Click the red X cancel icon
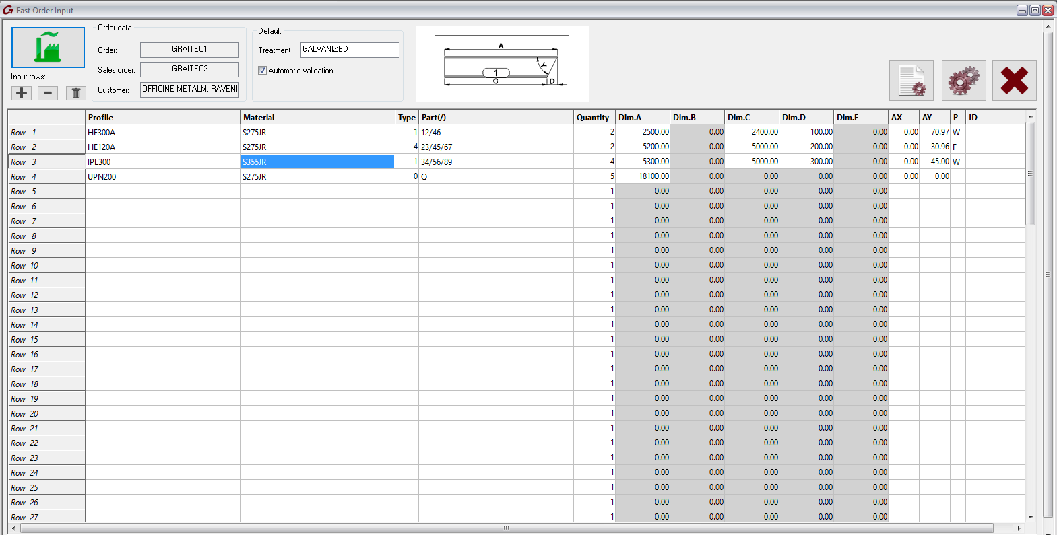Screen dimensions: 1057x535 [x=1014, y=80]
